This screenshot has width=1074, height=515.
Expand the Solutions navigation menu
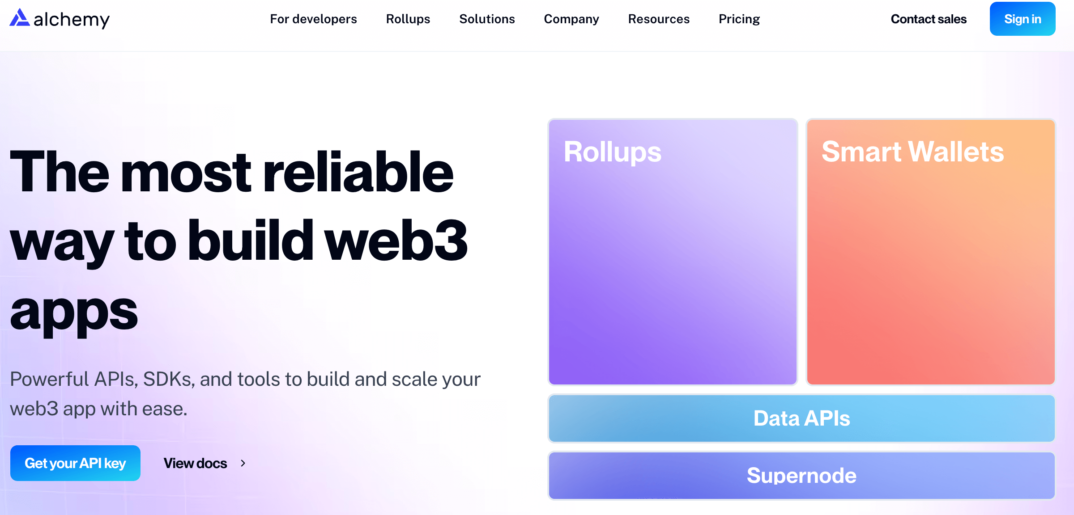pyautogui.click(x=487, y=19)
